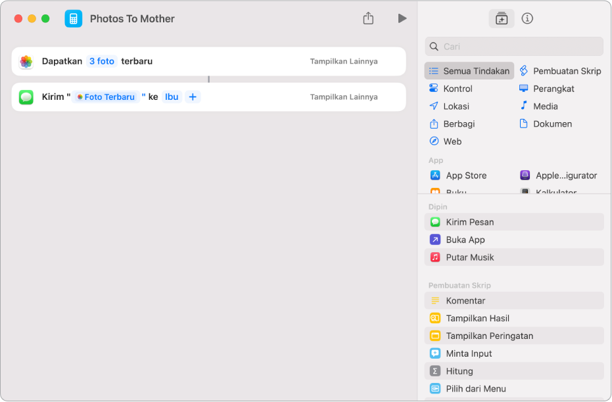The height and width of the screenshot is (402, 612).
Task: Select the 'Ibu' recipient token
Action: pyautogui.click(x=172, y=97)
